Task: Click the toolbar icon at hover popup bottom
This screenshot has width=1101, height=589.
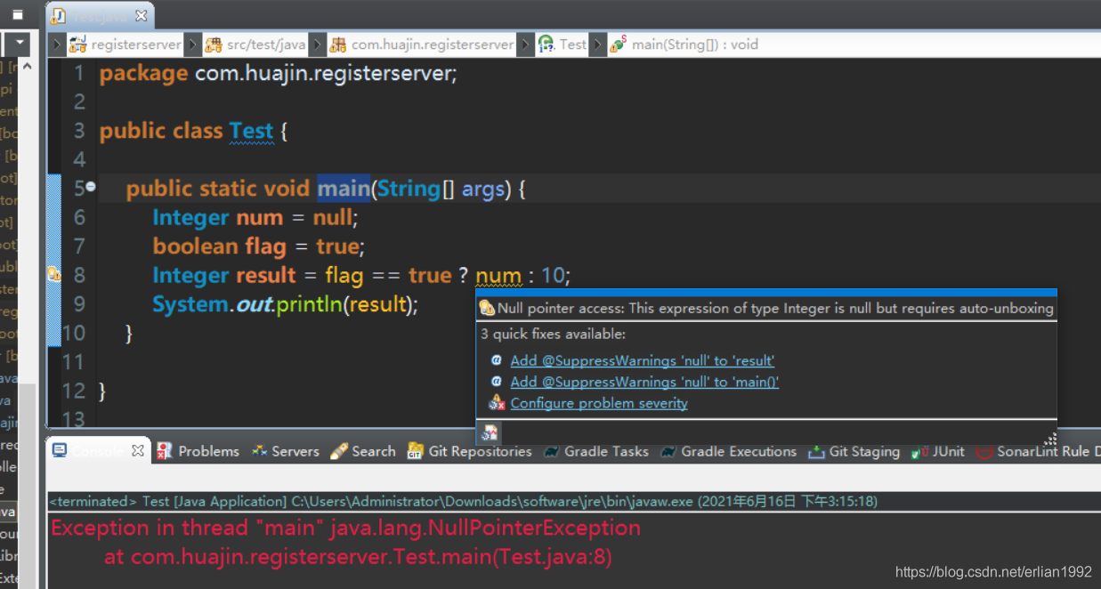Action: [x=490, y=432]
